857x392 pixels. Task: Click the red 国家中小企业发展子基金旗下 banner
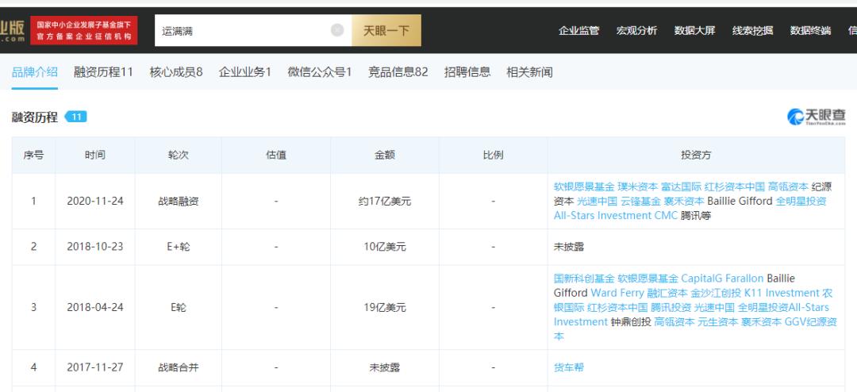pos(83,31)
